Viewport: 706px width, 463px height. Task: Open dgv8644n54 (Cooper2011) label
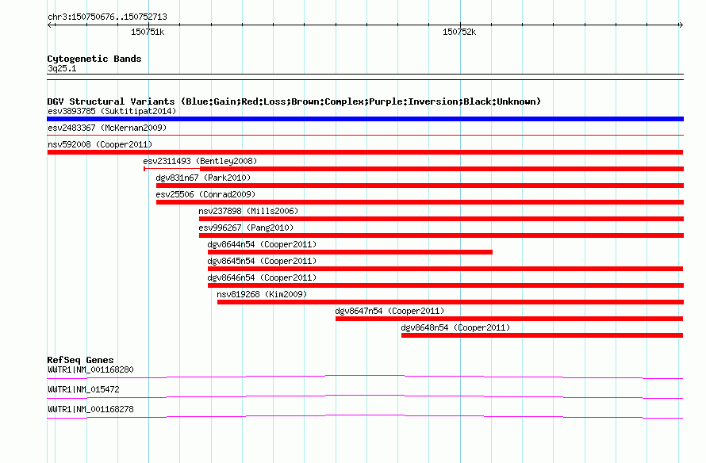[x=262, y=244]
